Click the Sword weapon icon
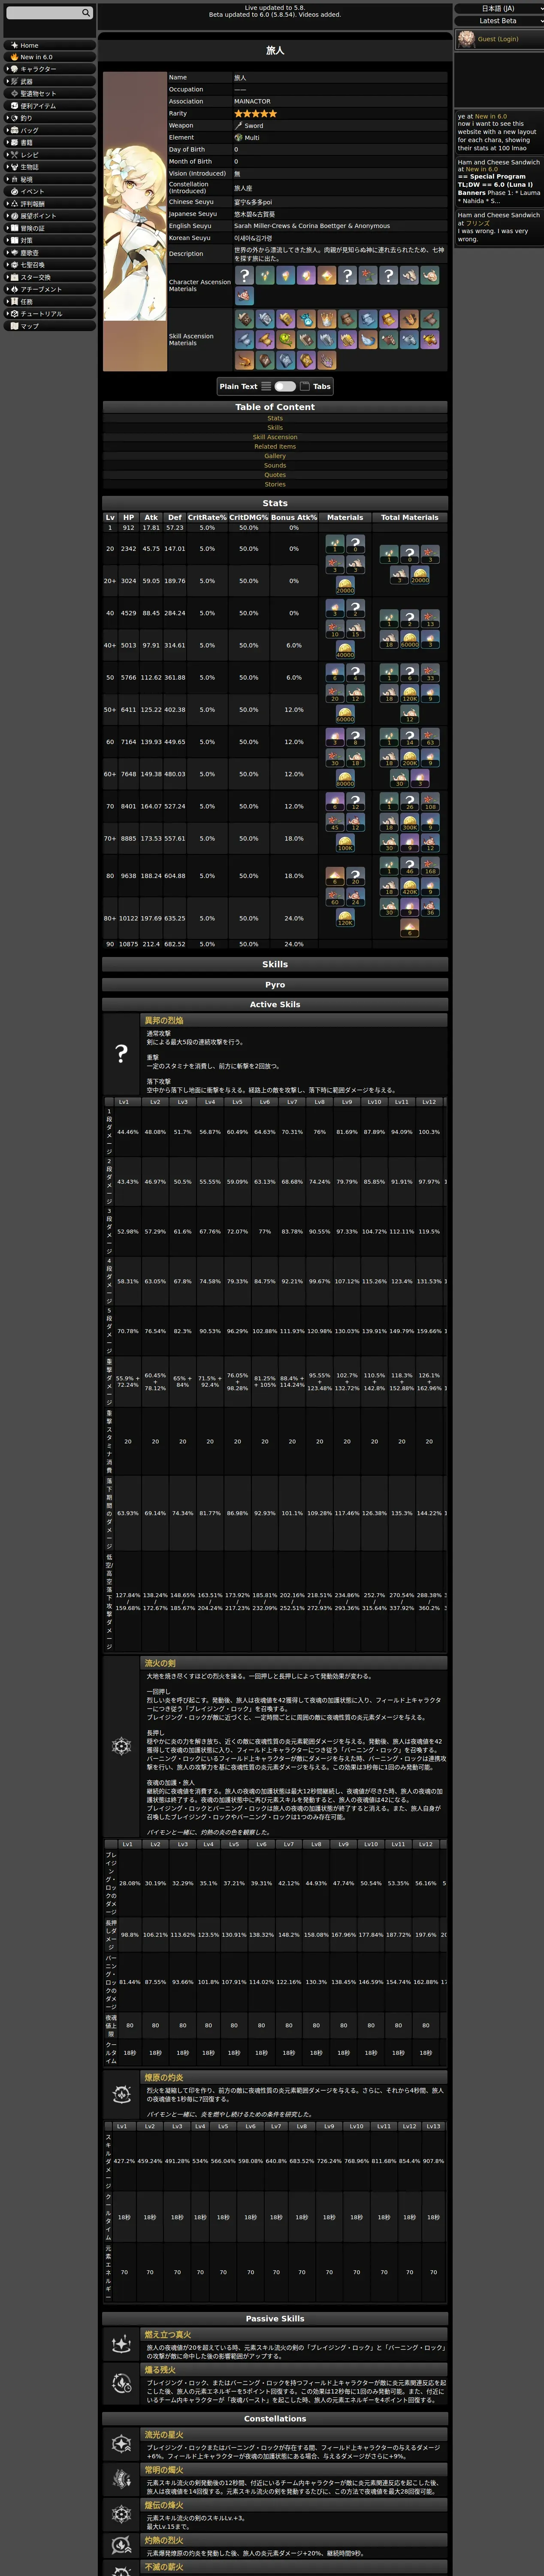 pyautogui.click(x=238, y=126)
